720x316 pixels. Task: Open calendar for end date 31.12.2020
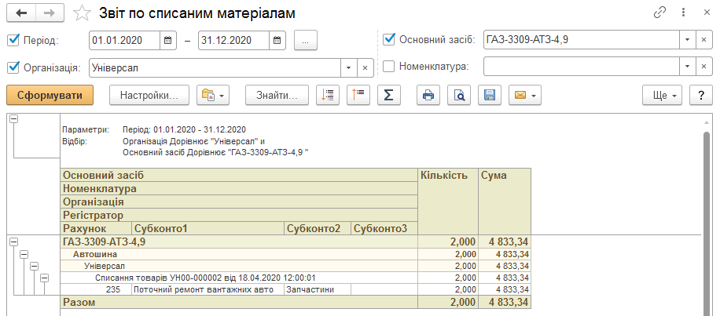[277, 40]
